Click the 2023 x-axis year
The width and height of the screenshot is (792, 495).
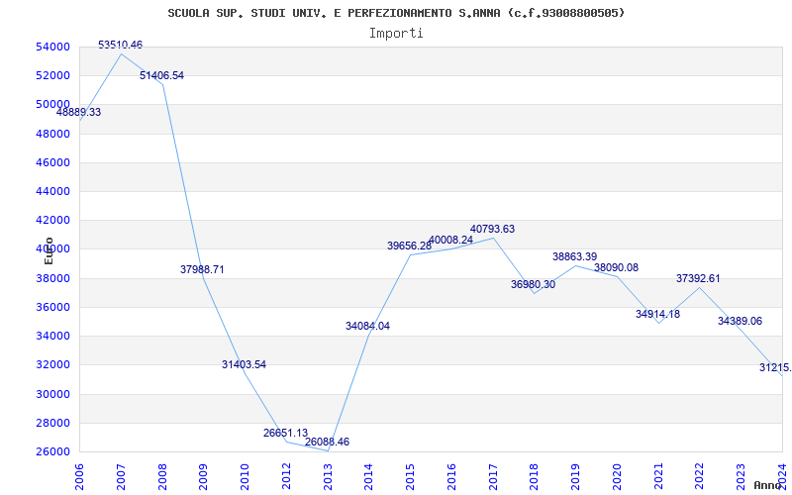[741, 477]
